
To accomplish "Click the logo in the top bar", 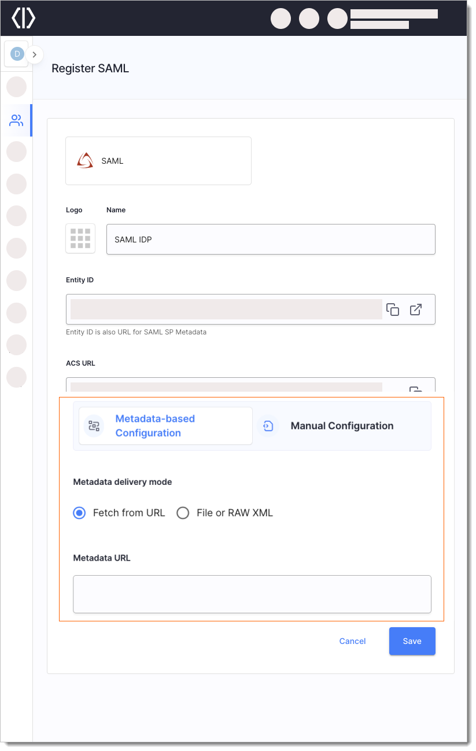I will 24,18.
